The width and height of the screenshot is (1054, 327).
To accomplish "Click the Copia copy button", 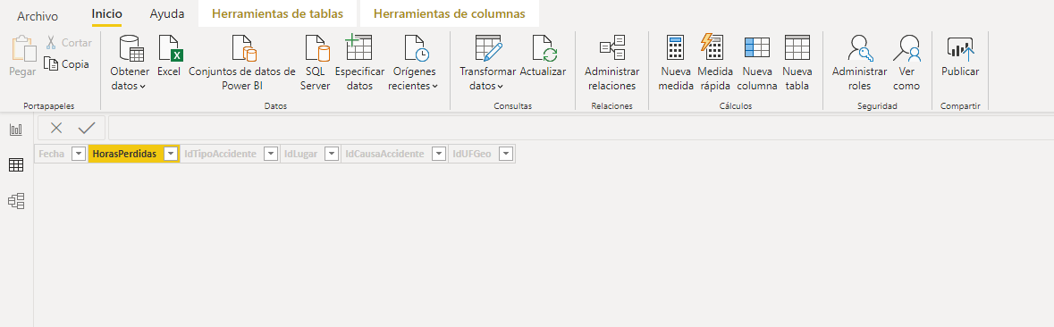I will tap(66, 64).
